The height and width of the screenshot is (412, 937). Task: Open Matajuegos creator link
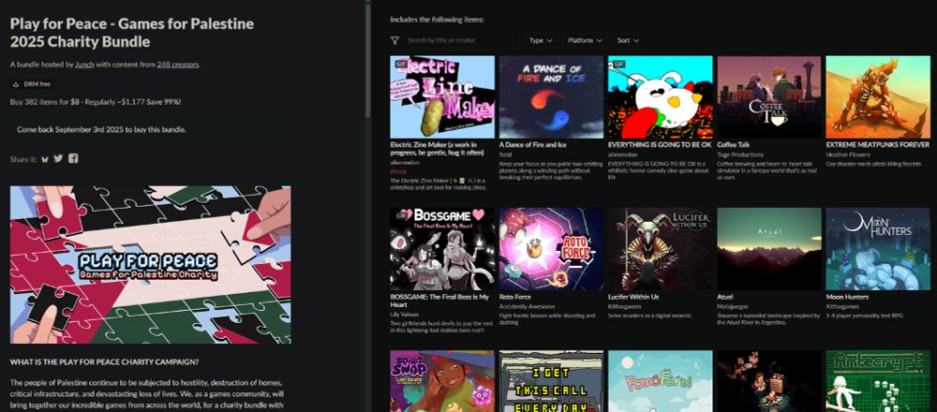click(x=732, y=306)
